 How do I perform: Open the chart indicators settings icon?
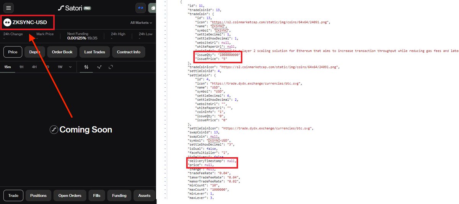pyautogui.click(x=86, y=67)
